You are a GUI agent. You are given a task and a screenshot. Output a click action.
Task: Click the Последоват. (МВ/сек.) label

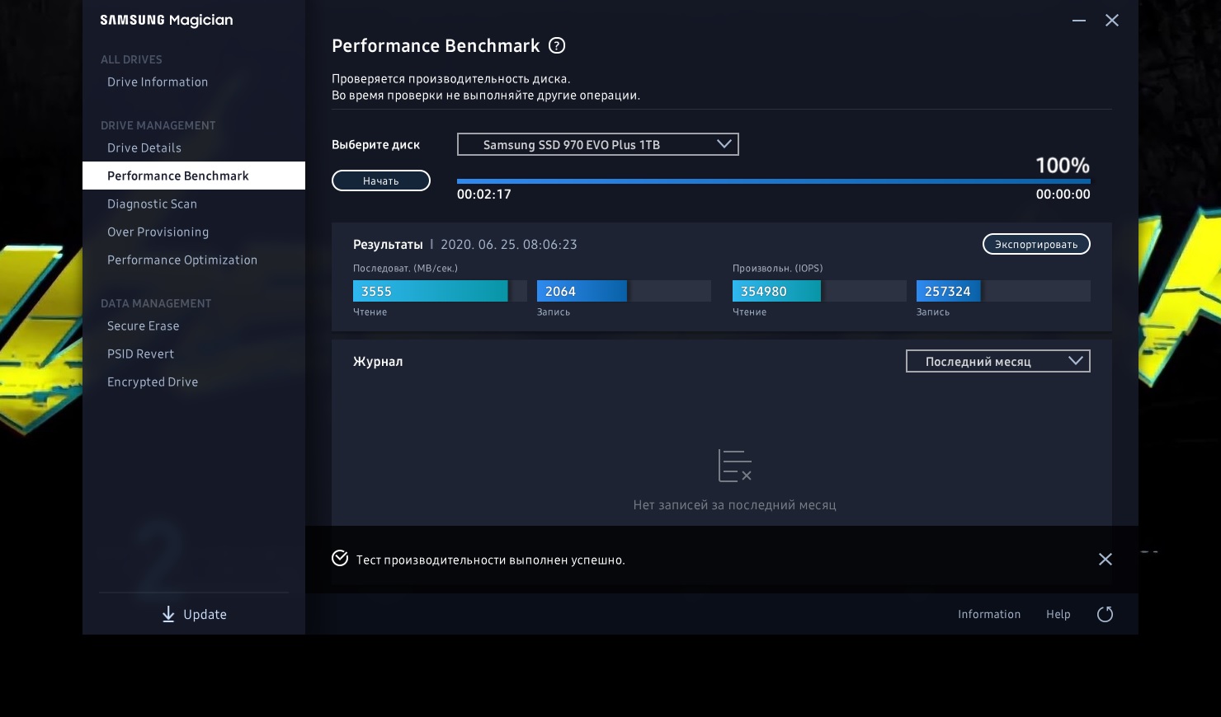coord(405,268)
